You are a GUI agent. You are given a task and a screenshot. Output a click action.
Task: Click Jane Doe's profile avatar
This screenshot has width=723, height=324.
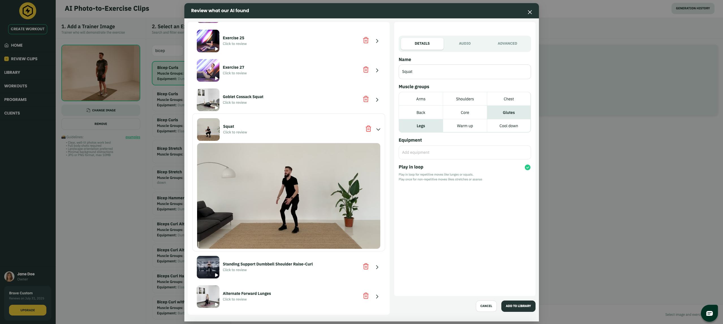coord(9,276)
